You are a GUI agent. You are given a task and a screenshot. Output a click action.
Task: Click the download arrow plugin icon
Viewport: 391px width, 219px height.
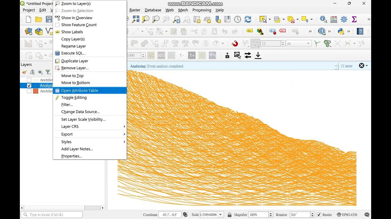click(x=258, y=55)
